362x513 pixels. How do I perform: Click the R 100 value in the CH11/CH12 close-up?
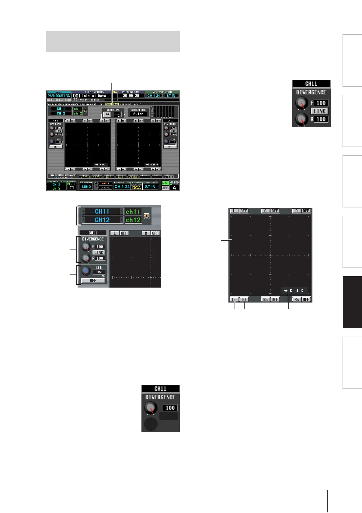(100, 258)
